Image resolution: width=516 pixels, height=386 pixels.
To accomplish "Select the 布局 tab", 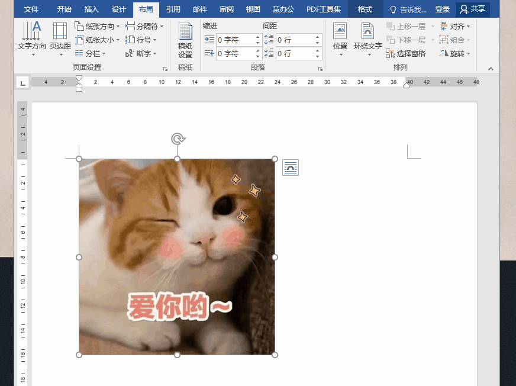I will click(146, 9).
